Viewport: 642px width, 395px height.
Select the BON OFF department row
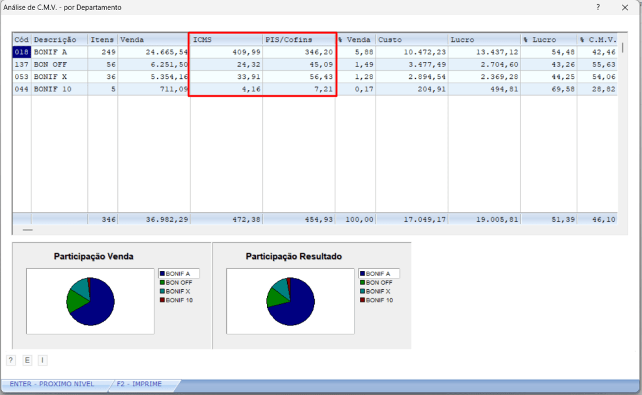59,64
